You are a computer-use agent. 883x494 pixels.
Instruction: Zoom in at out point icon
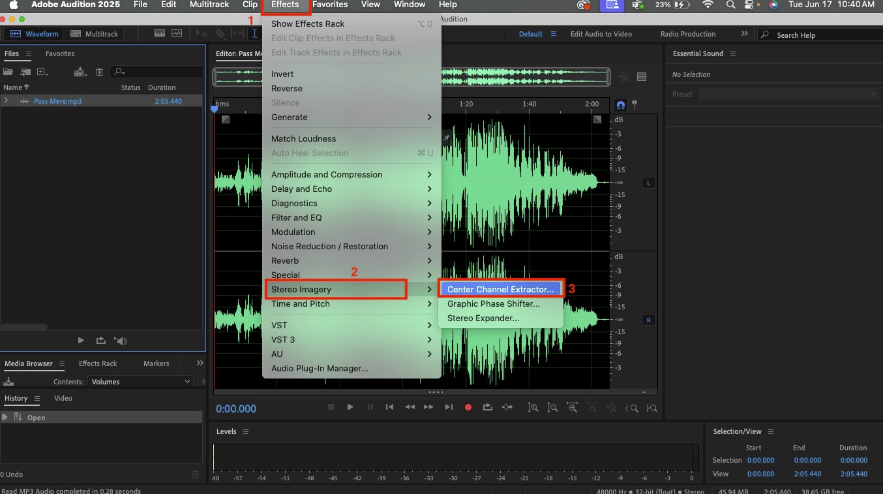tap(651, 408)
